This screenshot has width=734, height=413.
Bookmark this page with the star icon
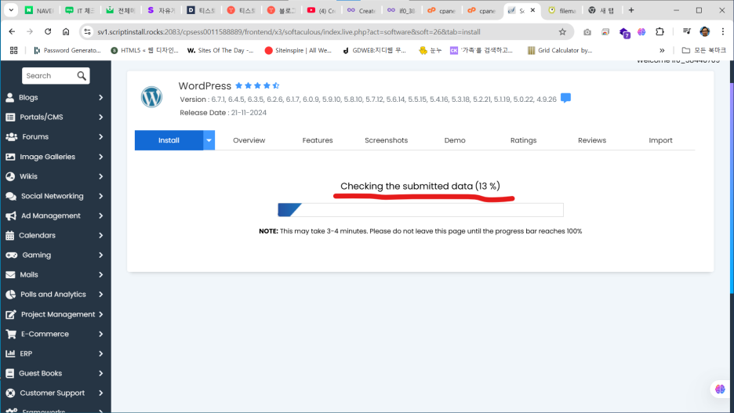(562, 32)
